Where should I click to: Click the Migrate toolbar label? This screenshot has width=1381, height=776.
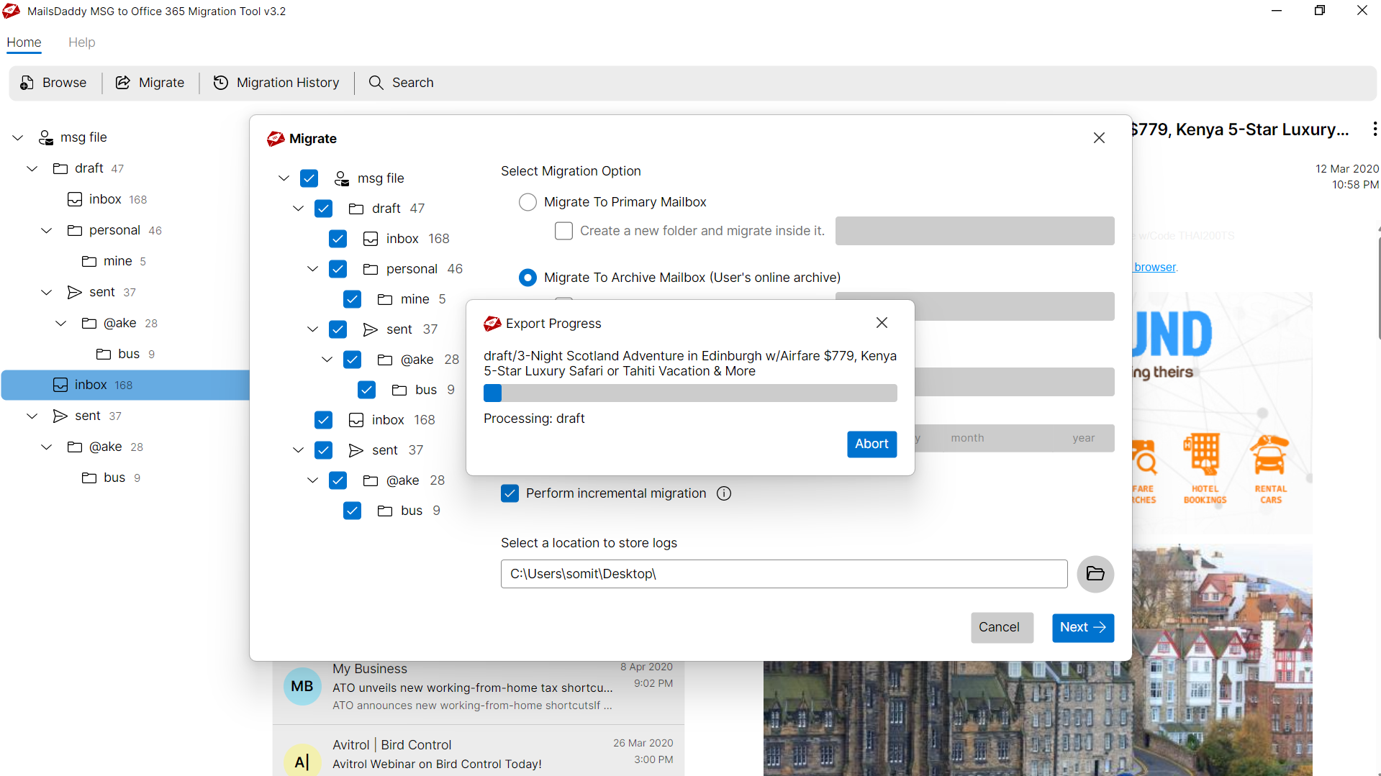click(x=161, y=83)
